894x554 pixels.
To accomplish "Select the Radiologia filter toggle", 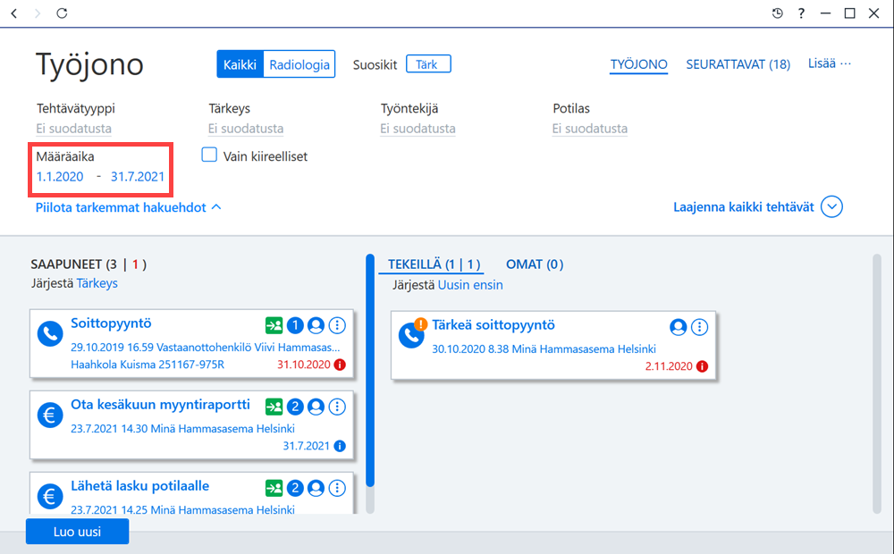I will (299, 64).
